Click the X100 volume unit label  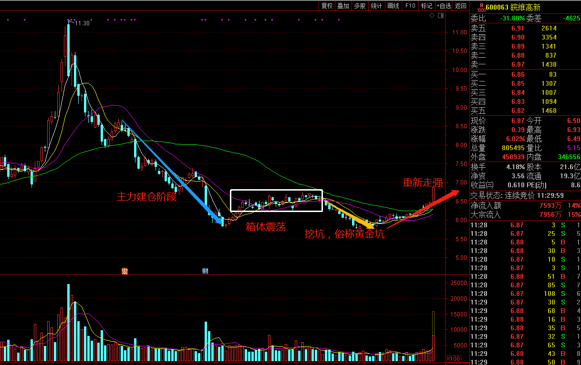click(453, 358)
